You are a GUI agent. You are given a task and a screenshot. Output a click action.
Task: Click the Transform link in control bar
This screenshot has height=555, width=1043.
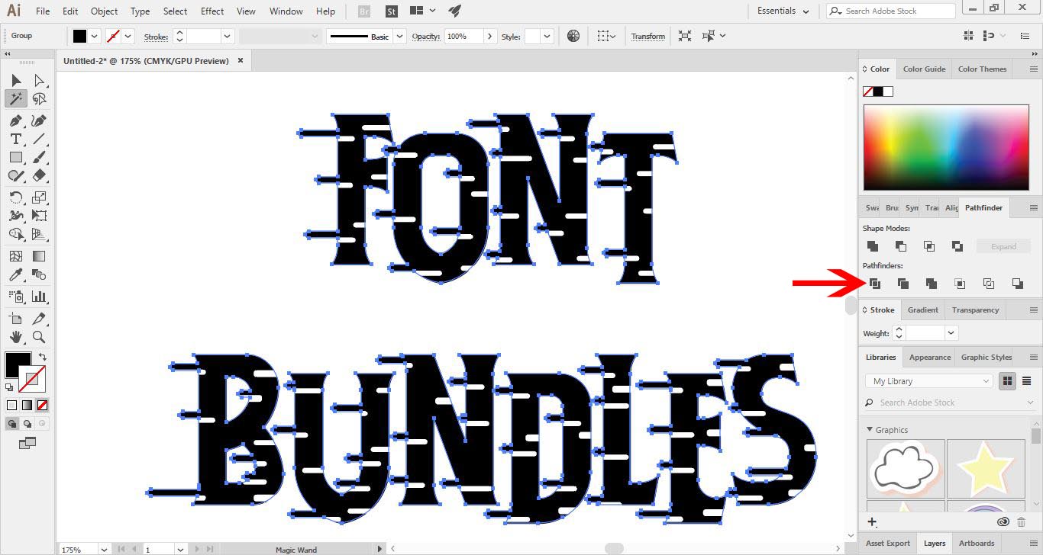pos(648,36)
